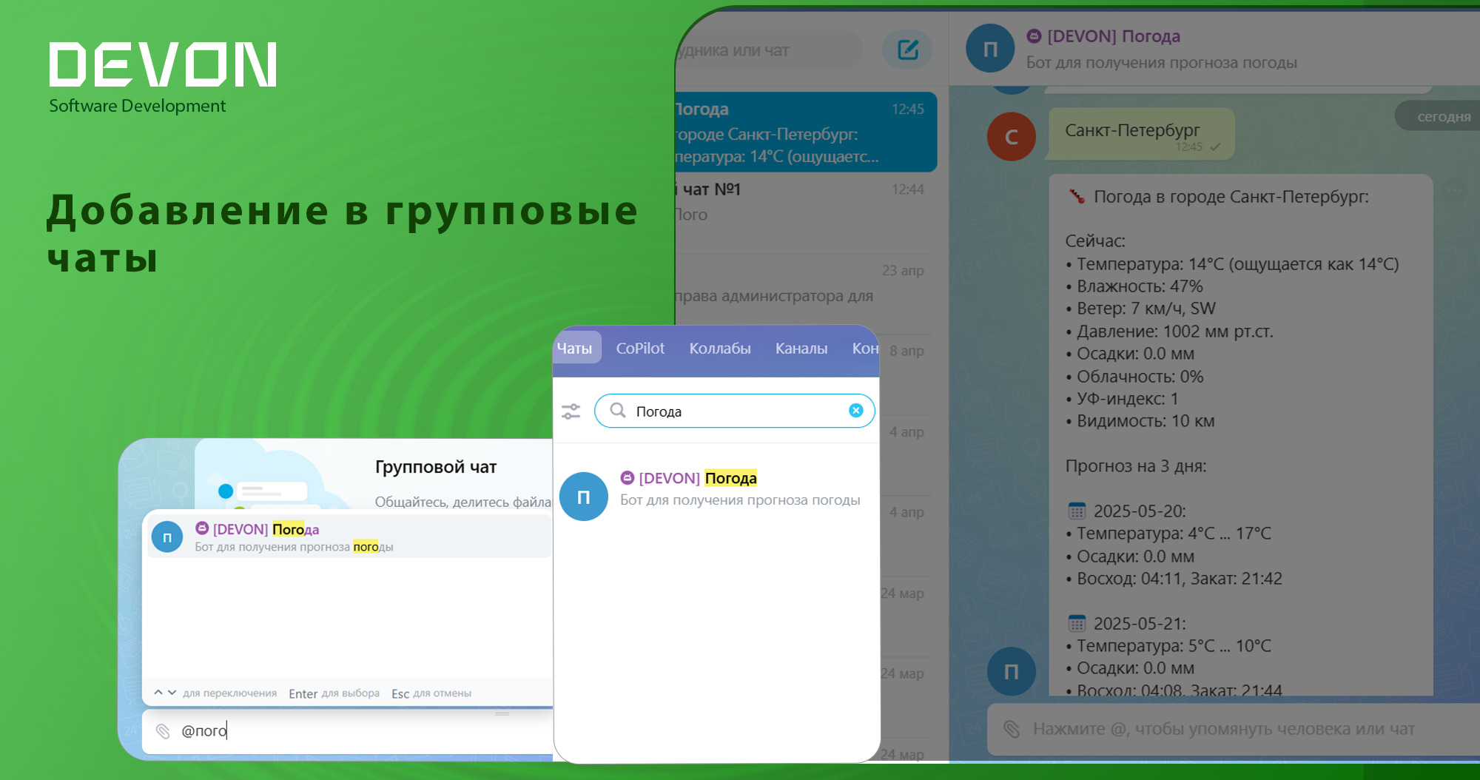Click the bot icon in the search result title

628,477
